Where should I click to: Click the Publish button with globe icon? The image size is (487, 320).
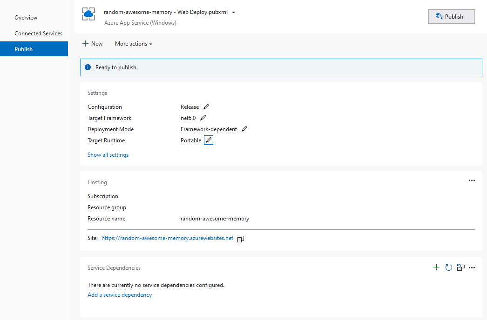(x=451, y=16)
